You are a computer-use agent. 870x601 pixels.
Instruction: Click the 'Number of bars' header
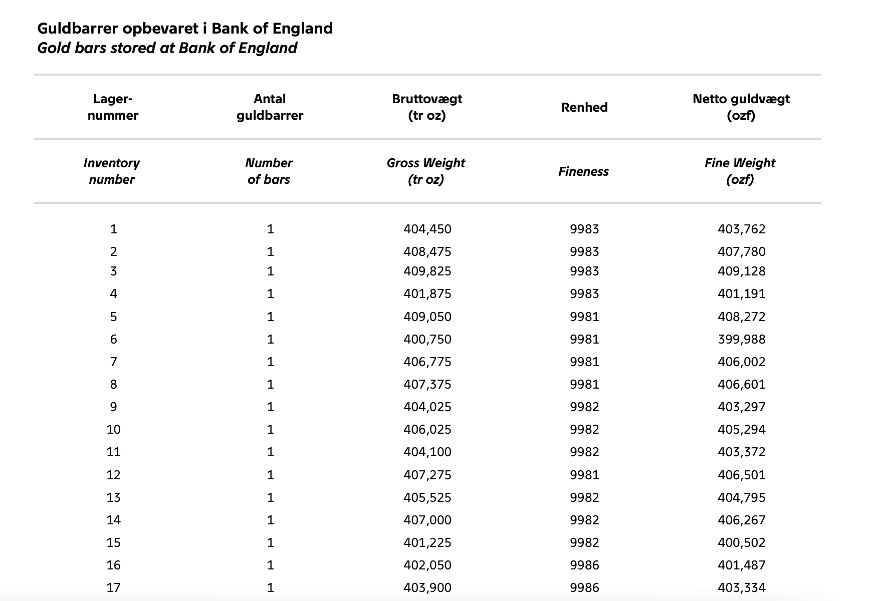[269, 171]
